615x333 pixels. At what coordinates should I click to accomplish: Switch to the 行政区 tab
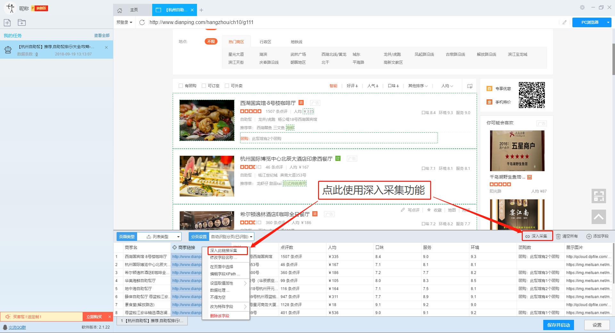(x=265, y=42)
